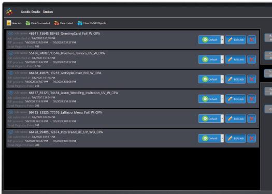Image resolution: width=272 pixels, height=194 pixels.
Task: Delete the LaBistro_Menu_Foil job with red X
Action: tap(251, 118)
